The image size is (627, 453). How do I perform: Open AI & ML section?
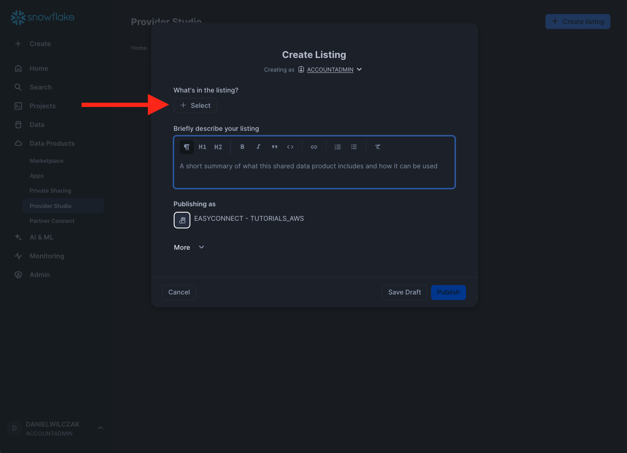(x=41, y=237)
